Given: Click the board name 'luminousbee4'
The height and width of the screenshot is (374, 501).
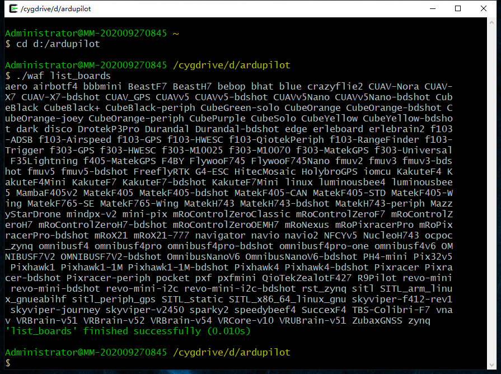Looking at the screenshot, I should (x=352, y=182).
